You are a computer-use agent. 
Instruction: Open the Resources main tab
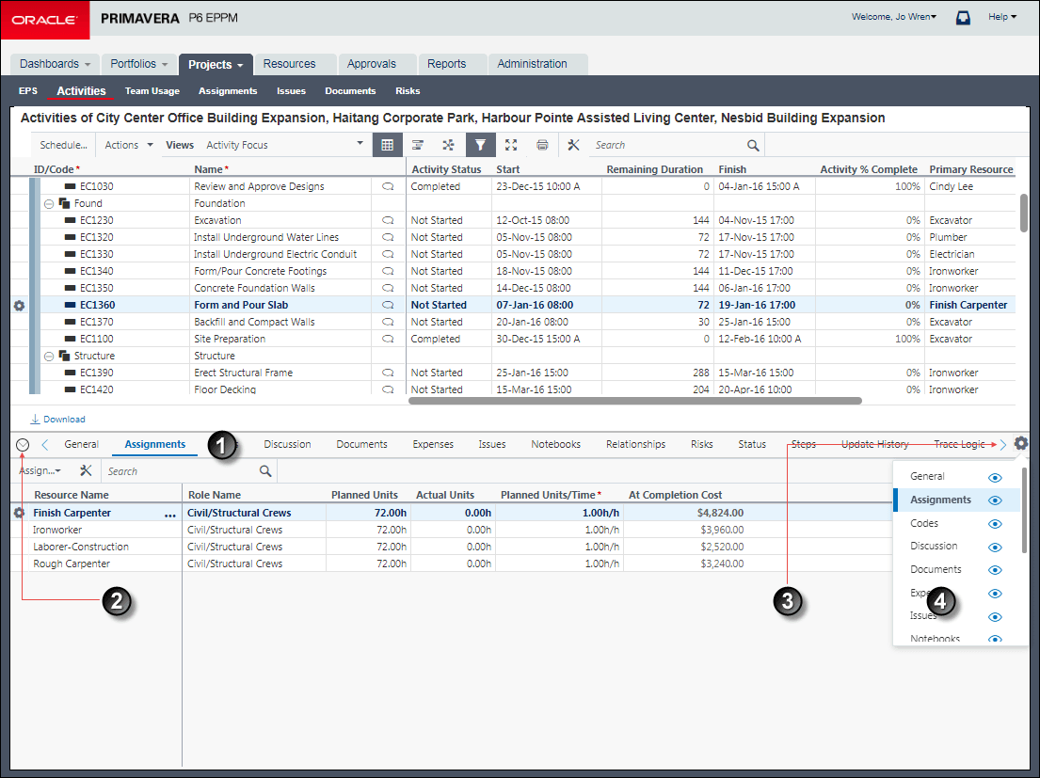tap(289, 64)
